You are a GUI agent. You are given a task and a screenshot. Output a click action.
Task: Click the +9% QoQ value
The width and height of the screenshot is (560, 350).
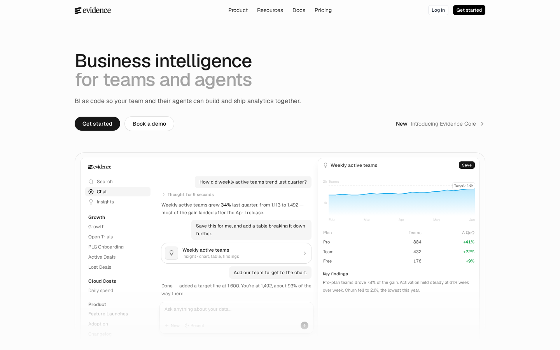pyautogui.click(x=470, y=261)
